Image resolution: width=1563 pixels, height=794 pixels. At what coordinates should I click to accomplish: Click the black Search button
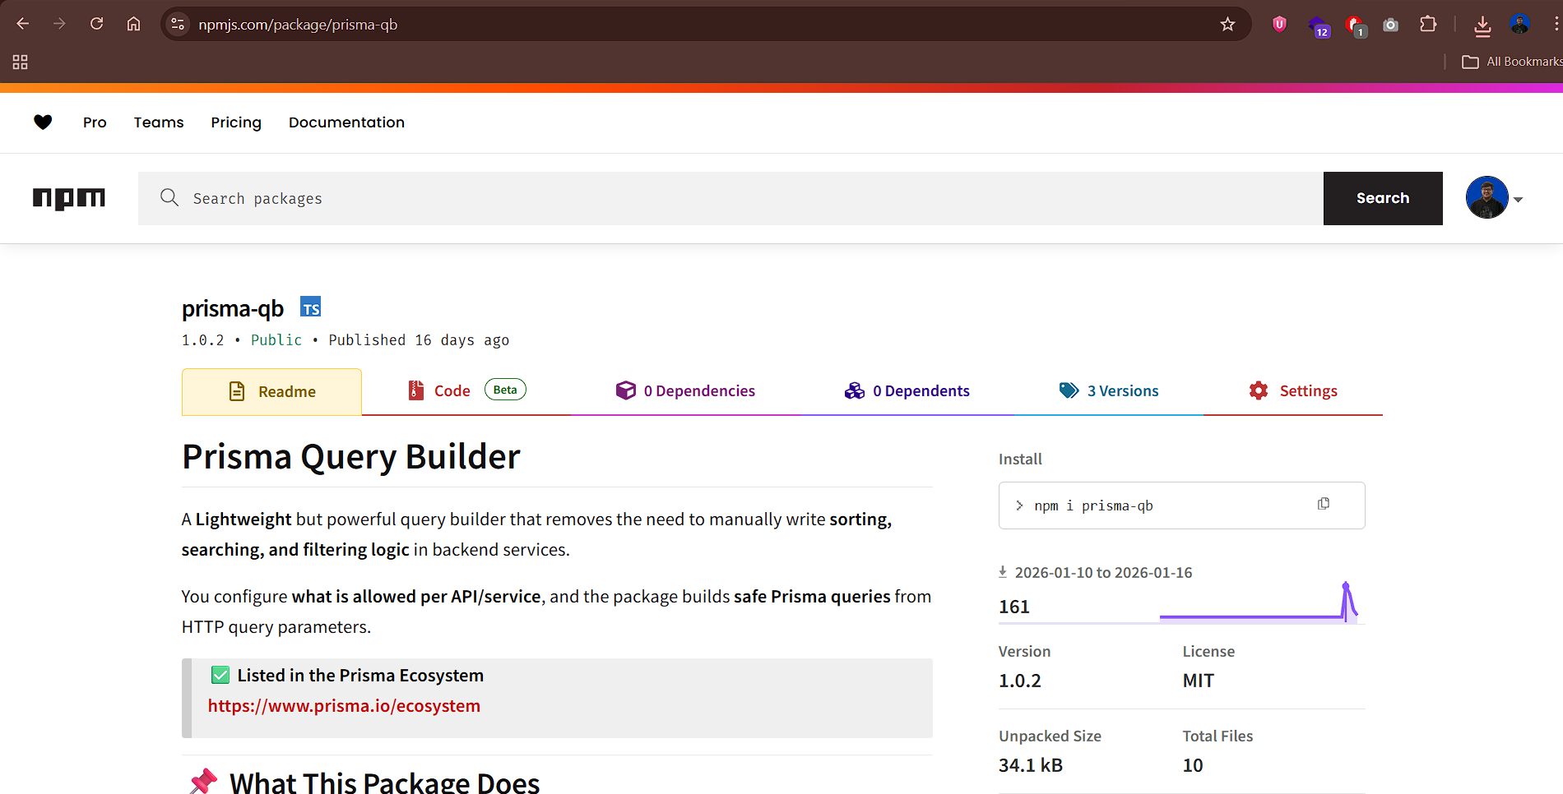pyautogui.click(x=1383, y=198)
